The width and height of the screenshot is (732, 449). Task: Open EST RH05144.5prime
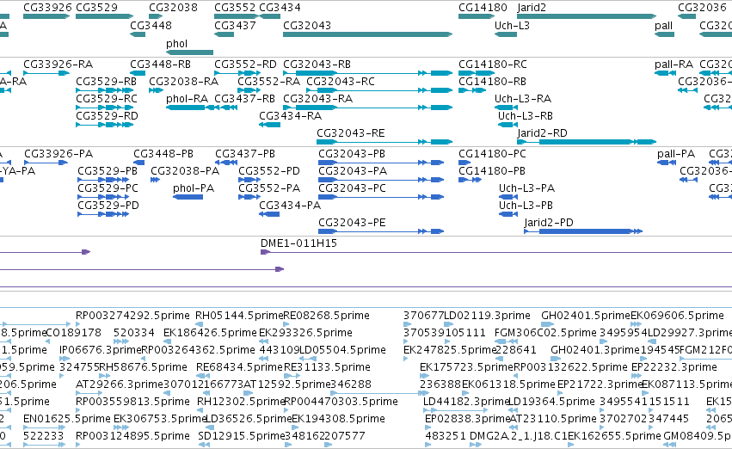(x=239, y=316)
